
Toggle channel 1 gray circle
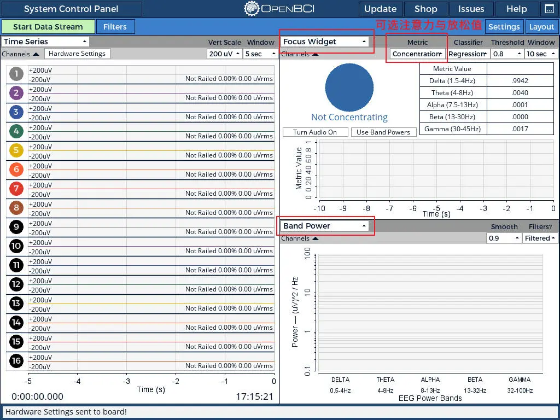coord(16,74)
